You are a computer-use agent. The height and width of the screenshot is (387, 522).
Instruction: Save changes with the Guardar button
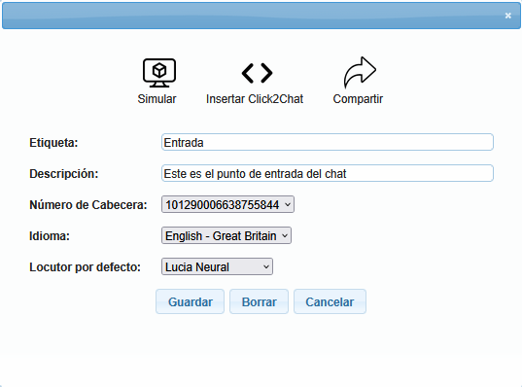pos(191,301)
